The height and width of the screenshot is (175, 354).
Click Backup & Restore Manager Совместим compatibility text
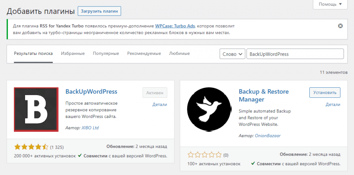296,164
